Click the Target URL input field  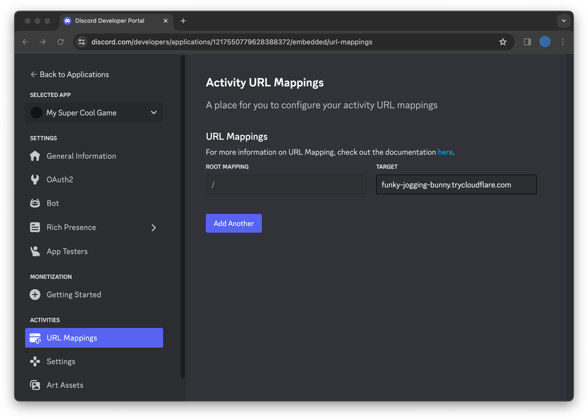coord(456,184)
